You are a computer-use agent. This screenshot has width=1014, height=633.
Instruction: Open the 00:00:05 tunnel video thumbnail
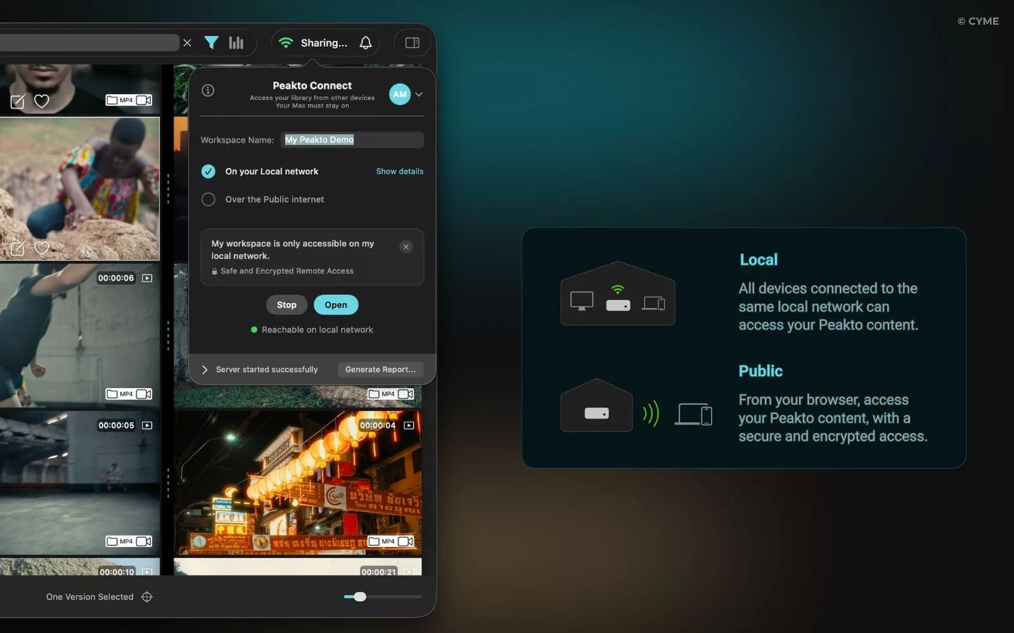point(80,483)
